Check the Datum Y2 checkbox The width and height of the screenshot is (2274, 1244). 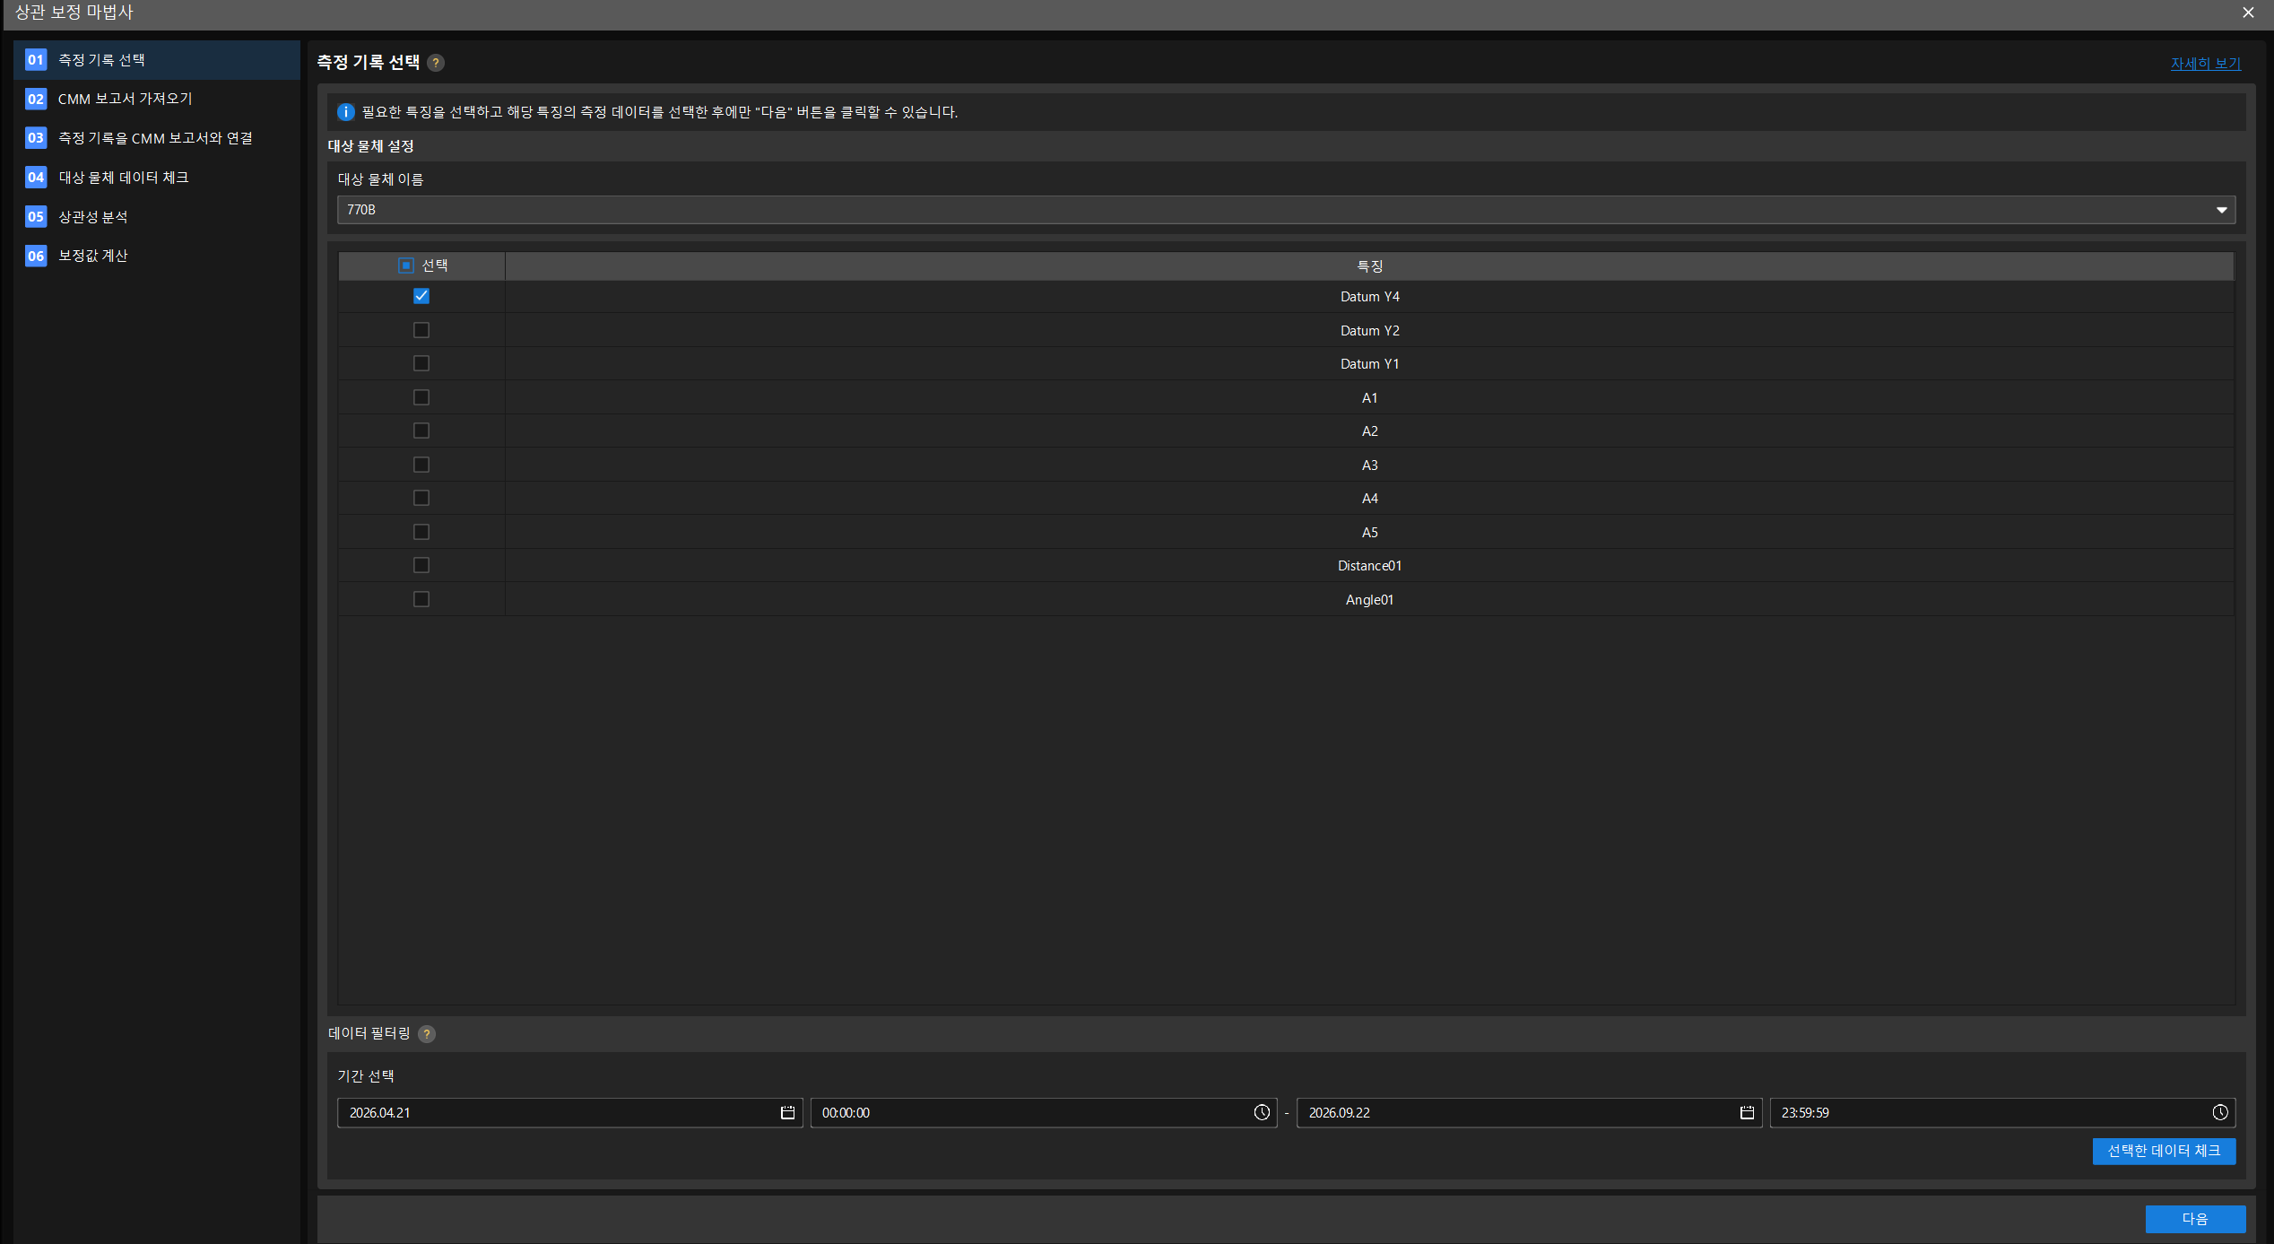click(x=421, y=330)
